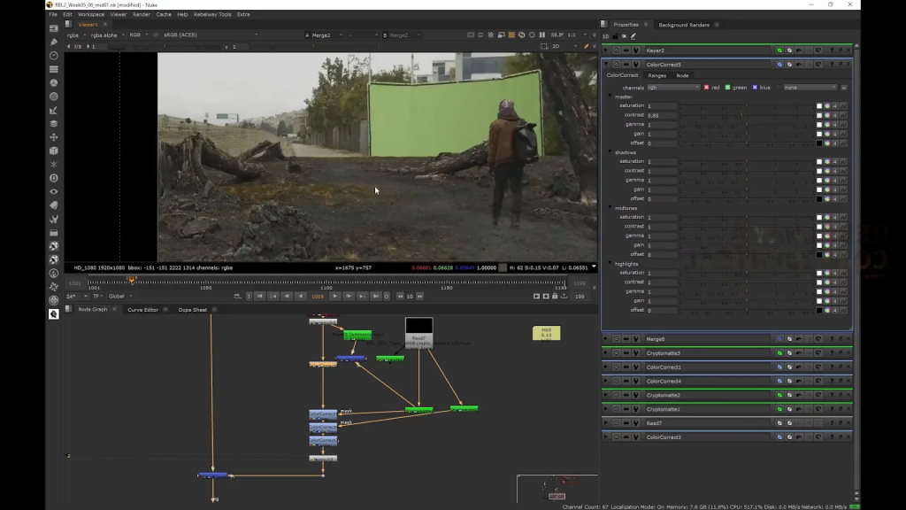Open the Draw nodes toolbar icon

(x=54, y=42)
